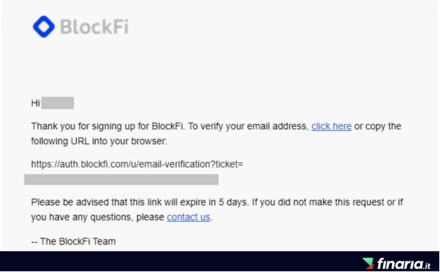Click the redacted name after Hi
The image size is (440, 272).
58,103
